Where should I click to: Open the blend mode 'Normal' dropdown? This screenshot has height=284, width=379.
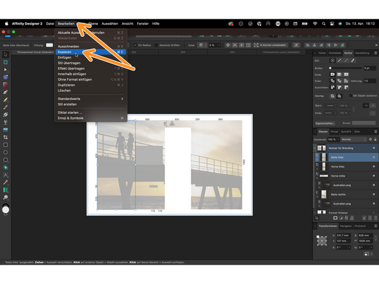click(x=354, y=139)
